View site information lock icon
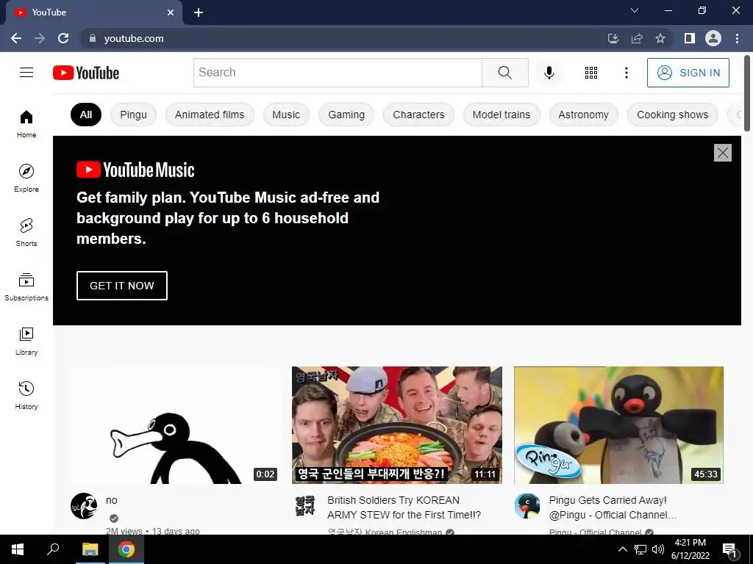The image size is (753, 564). click(x=93, y=38)
